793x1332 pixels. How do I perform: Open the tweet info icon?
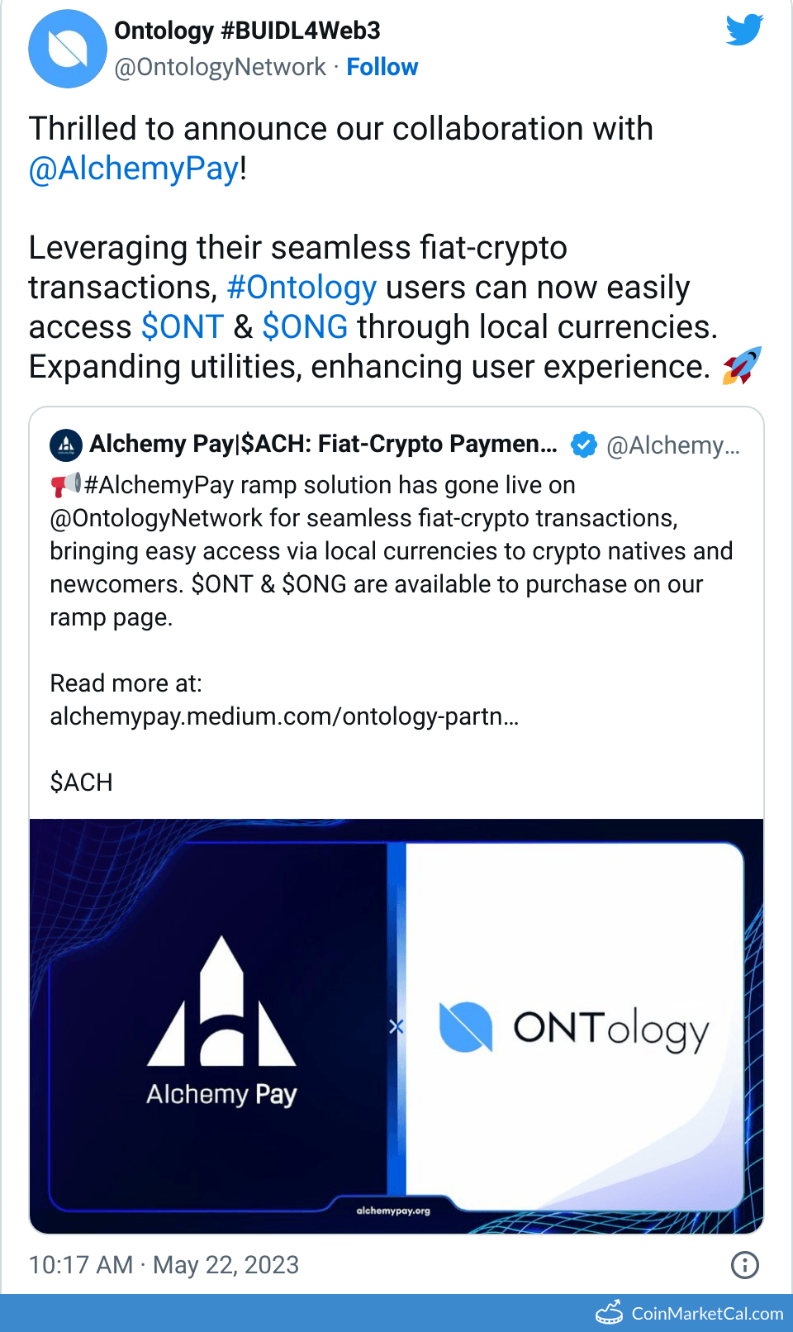[x=744, y=1264]
